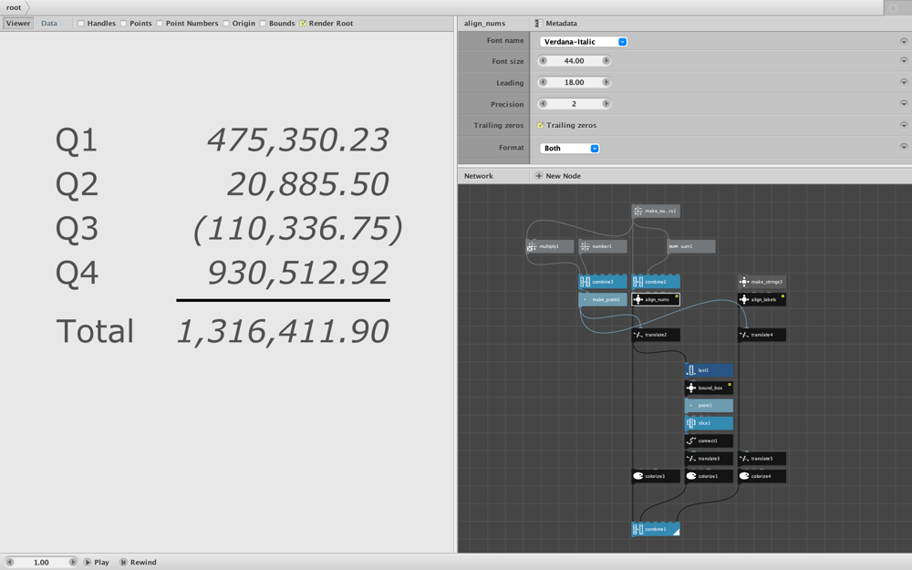
Task: Click the Play button
Action: [x=96, y=562]
